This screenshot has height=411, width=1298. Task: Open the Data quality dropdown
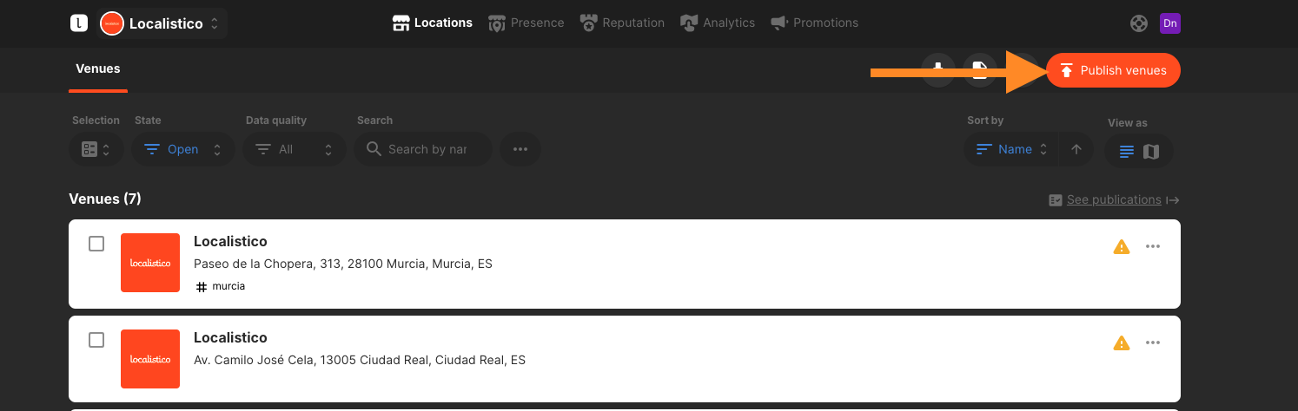tap(295, 149)
